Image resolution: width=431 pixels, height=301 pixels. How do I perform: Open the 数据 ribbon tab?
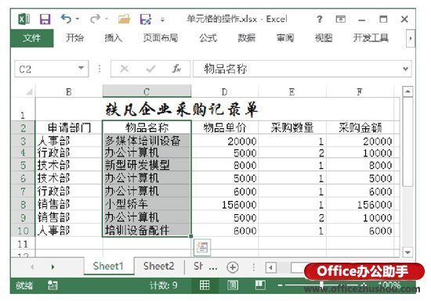[x=247, y=38]
